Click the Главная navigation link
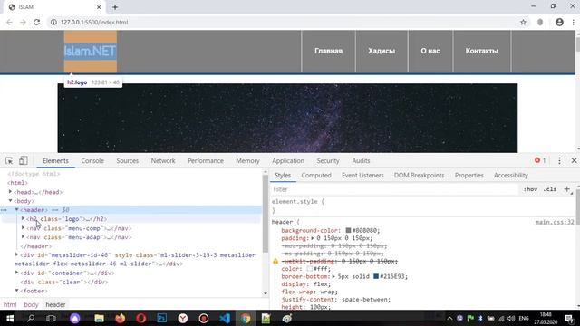Viewport: 580px width, 326px height. tap(328, 51)
